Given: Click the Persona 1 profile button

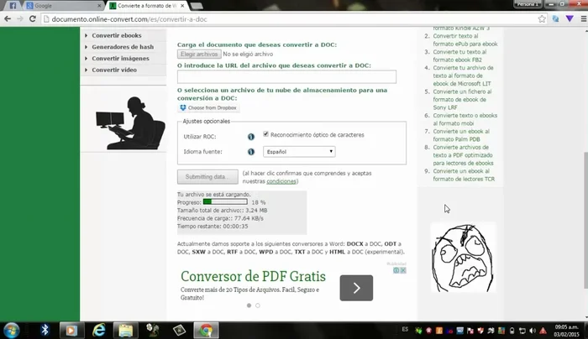Looking at the screenshot, I should point(528,4).
